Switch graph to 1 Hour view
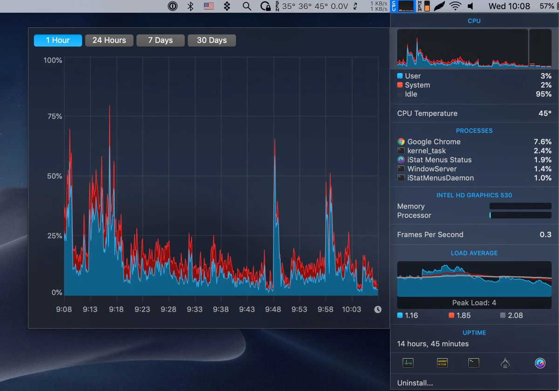 point(58,40)
